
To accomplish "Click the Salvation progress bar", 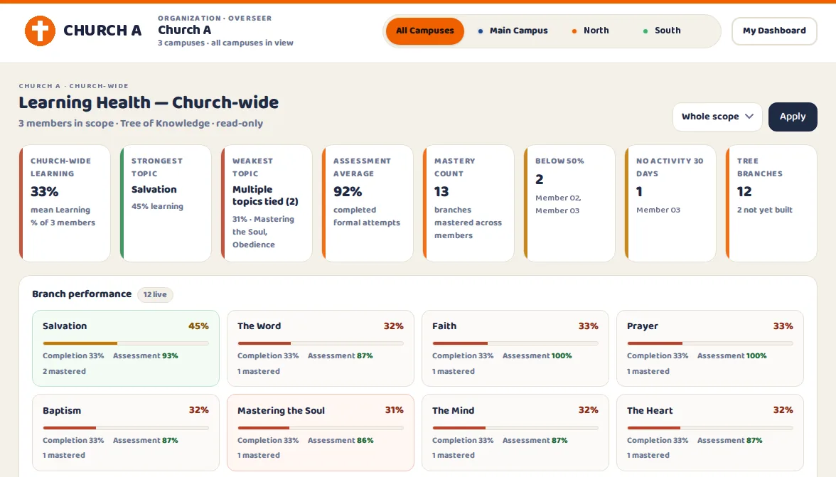I will point(126,343).
